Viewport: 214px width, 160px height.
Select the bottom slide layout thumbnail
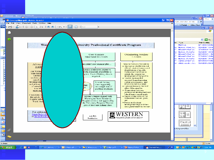(185, 123)
